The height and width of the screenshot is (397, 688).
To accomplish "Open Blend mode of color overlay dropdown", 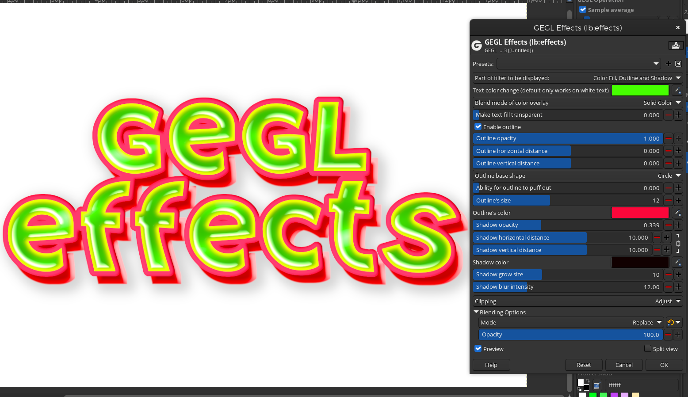I will pyautogui.click(x=577, y=103).
